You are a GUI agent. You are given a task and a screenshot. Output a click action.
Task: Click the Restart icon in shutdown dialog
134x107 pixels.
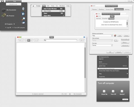(x=122, y=91)
